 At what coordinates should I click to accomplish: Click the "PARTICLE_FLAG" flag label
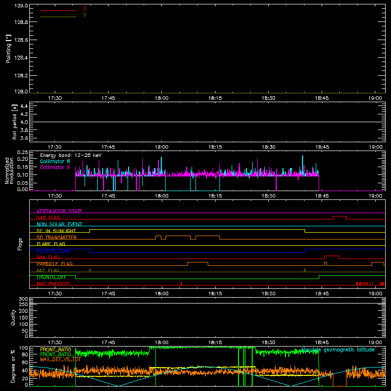coord(55,264)
